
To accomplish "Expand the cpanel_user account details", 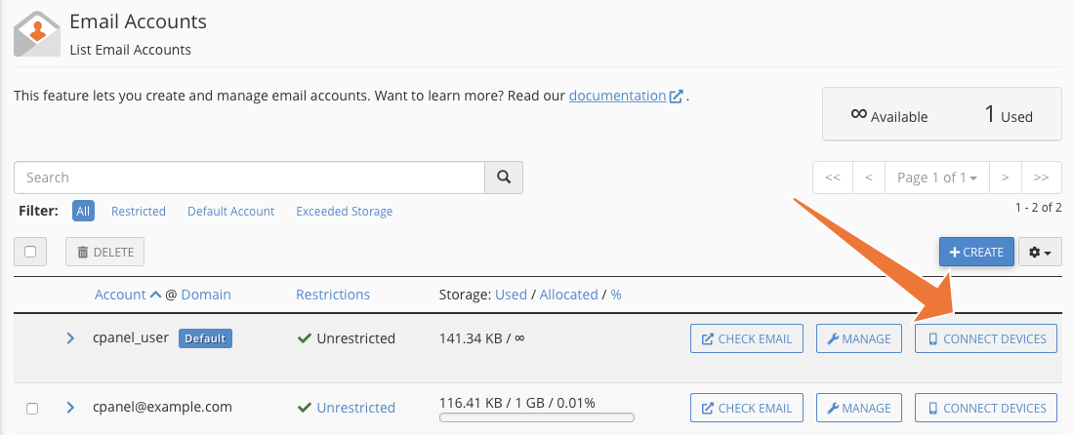I will (x=70, y=338).
